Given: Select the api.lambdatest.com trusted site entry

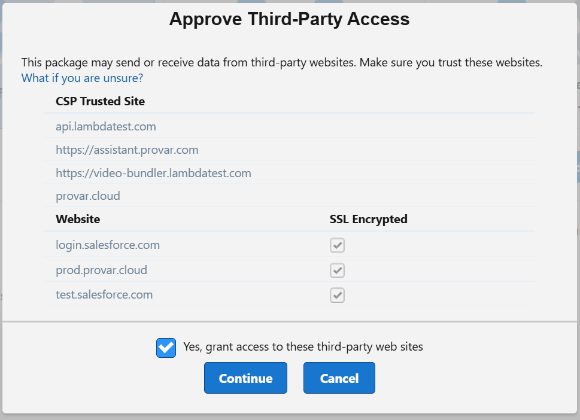Looking at the screenshot, I should pyautogui.click(x=106, y=127).
